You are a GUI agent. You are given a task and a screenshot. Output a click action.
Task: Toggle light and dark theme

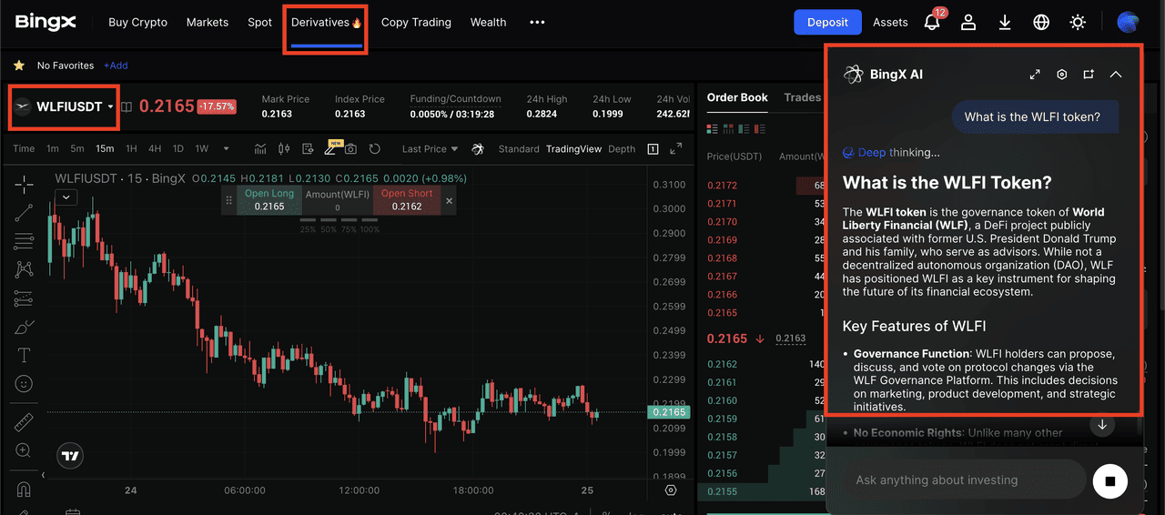pyautogui.click(x=1078, y=22)
